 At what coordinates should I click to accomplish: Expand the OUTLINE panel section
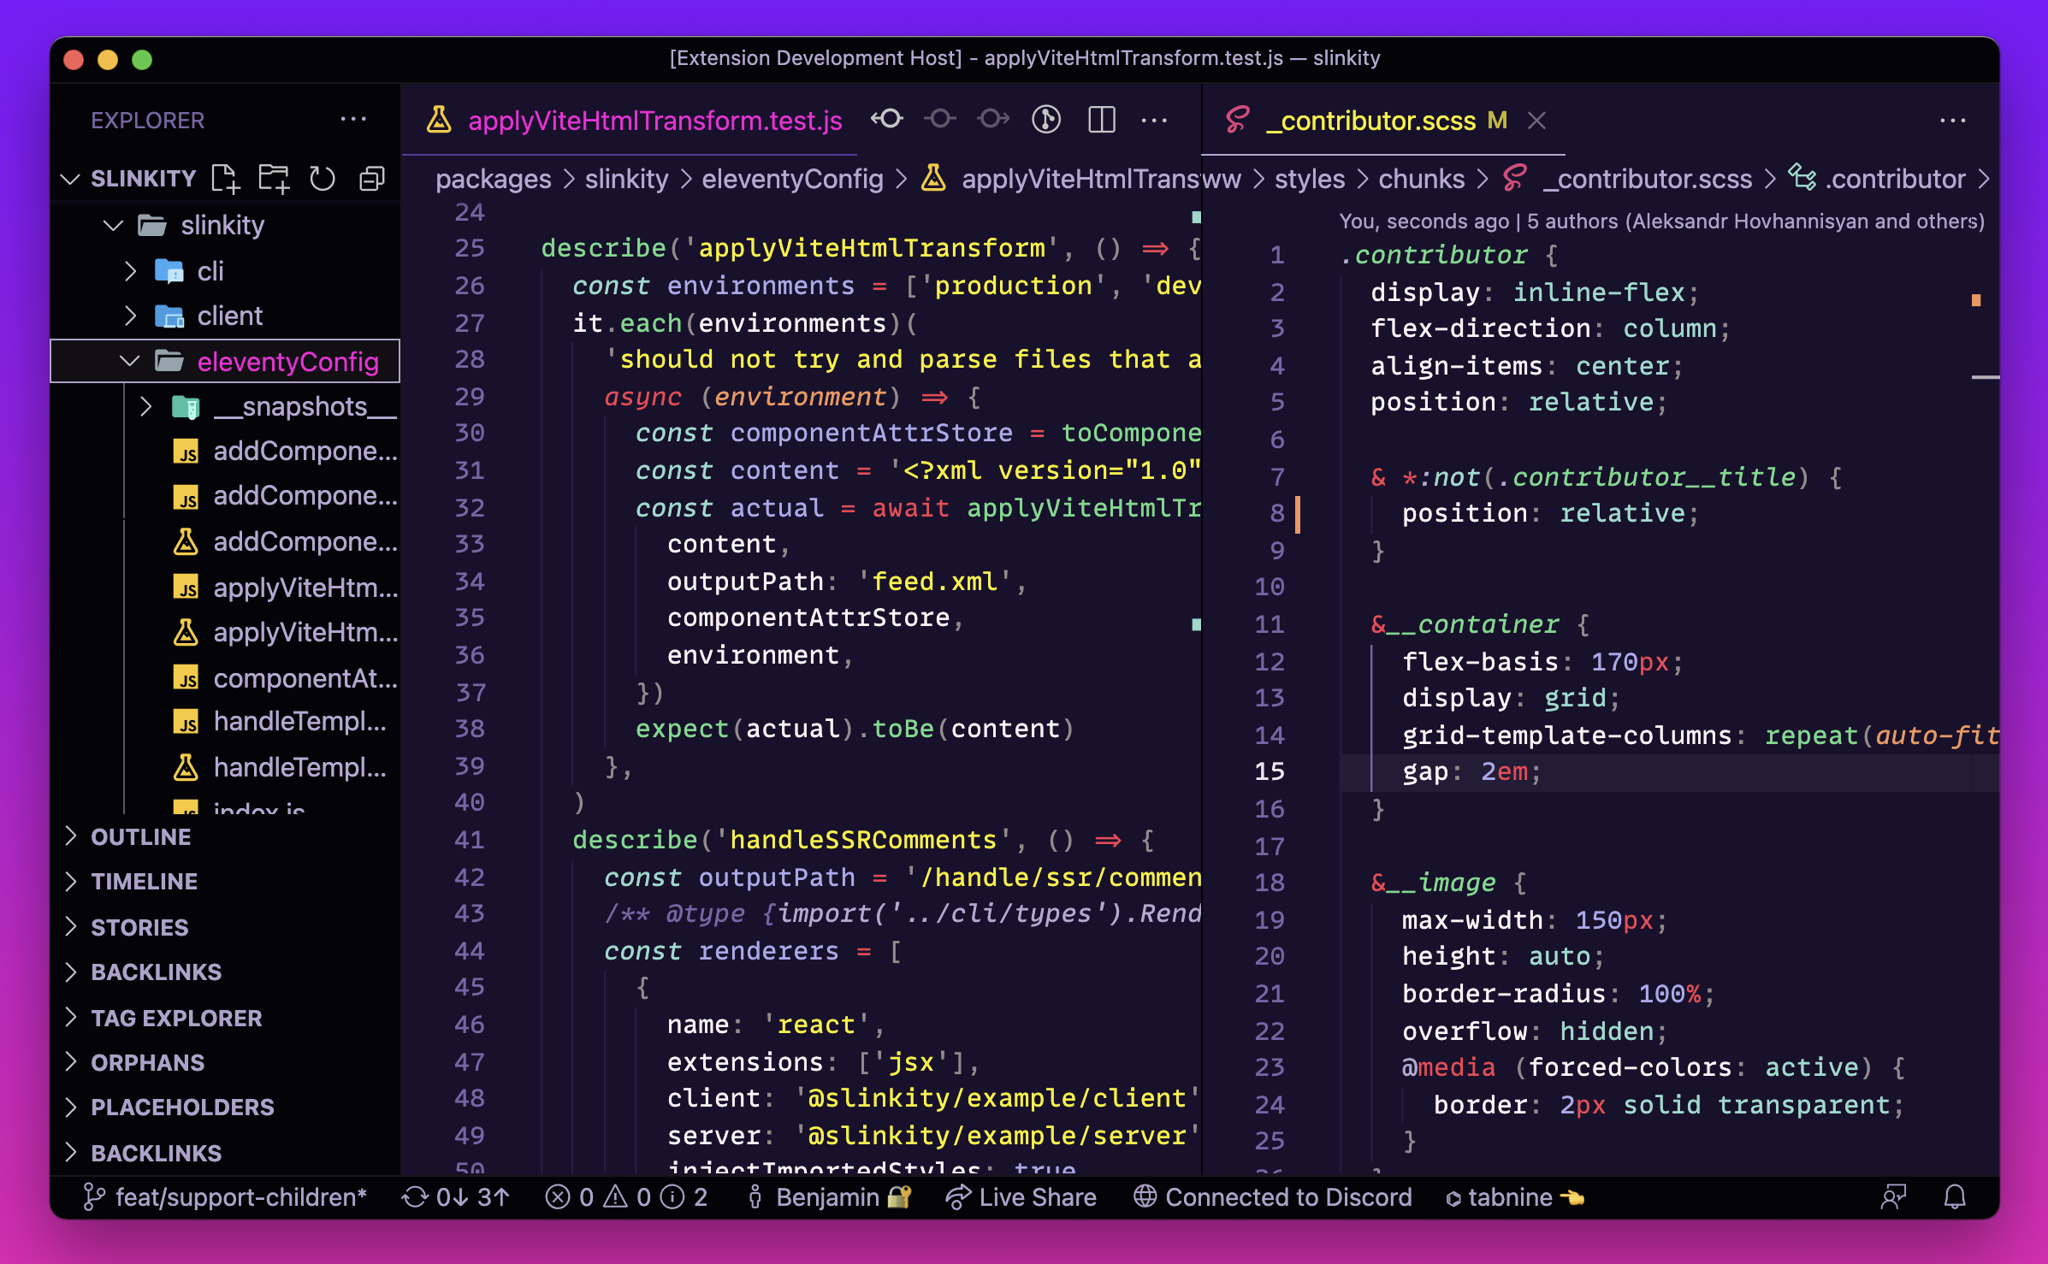click(x=141, y=836)
